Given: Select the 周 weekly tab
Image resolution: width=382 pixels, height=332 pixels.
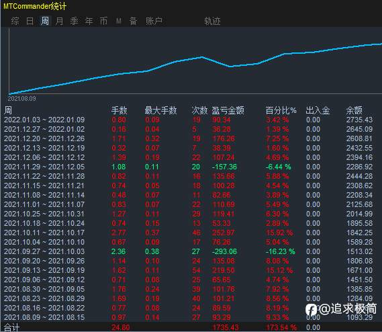Looking at the screenshot, I should point(44,21).
